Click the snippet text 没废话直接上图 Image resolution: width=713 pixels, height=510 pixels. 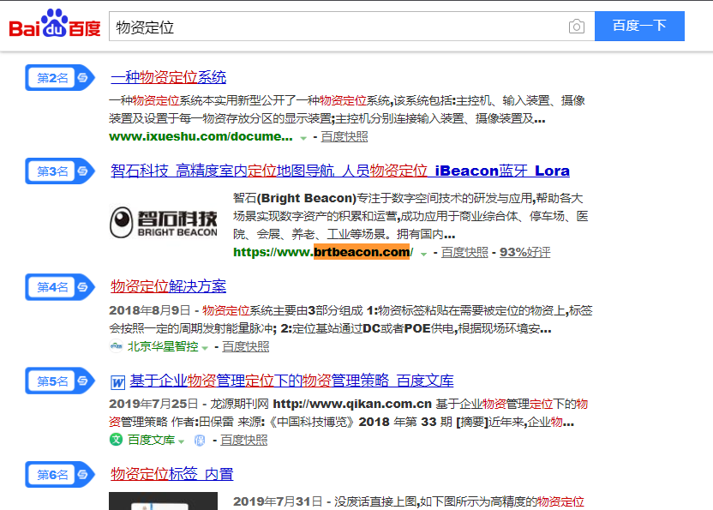pos(375,501)
